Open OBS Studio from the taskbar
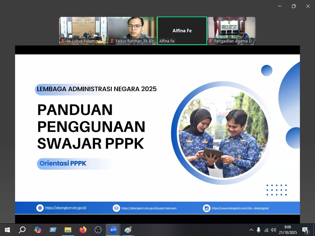The height and width of the screenshot is (236, 315). tap(98, 230)
